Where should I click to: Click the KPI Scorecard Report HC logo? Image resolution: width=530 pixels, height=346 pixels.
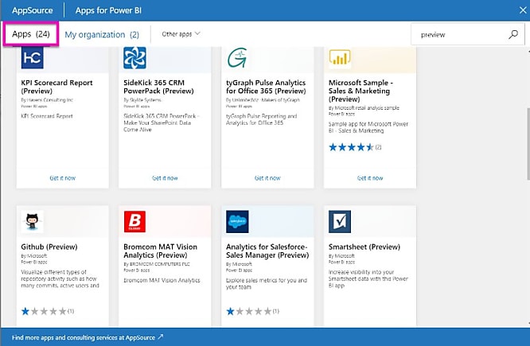pos(32,58)
